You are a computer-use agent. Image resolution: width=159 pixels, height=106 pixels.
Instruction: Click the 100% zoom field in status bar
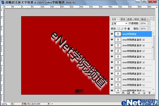(5, 104)
